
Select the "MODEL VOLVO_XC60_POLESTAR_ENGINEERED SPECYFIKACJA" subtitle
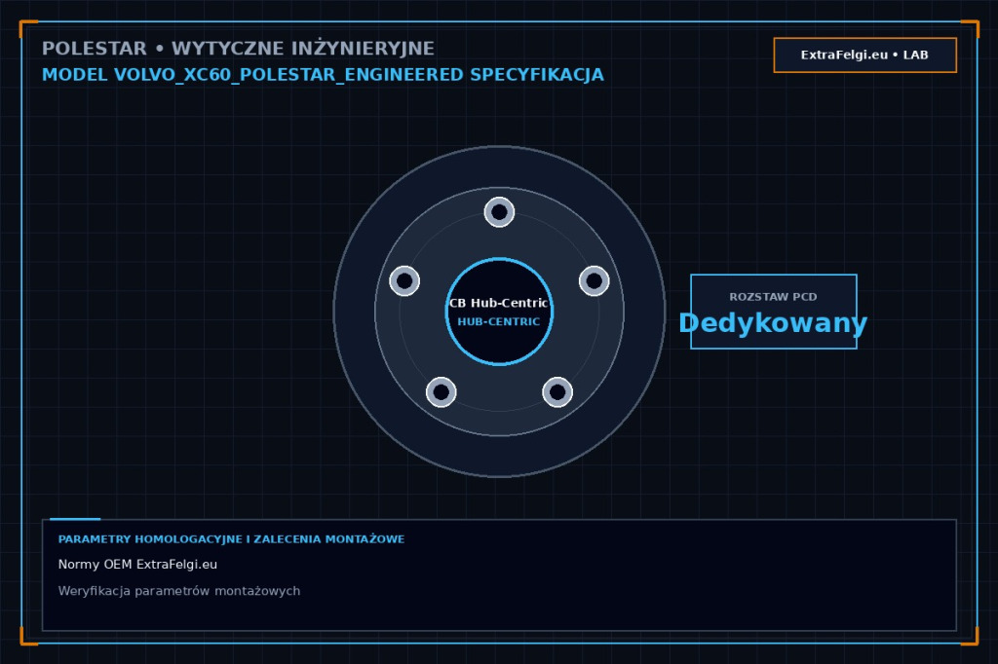click(x=323, y=75)
